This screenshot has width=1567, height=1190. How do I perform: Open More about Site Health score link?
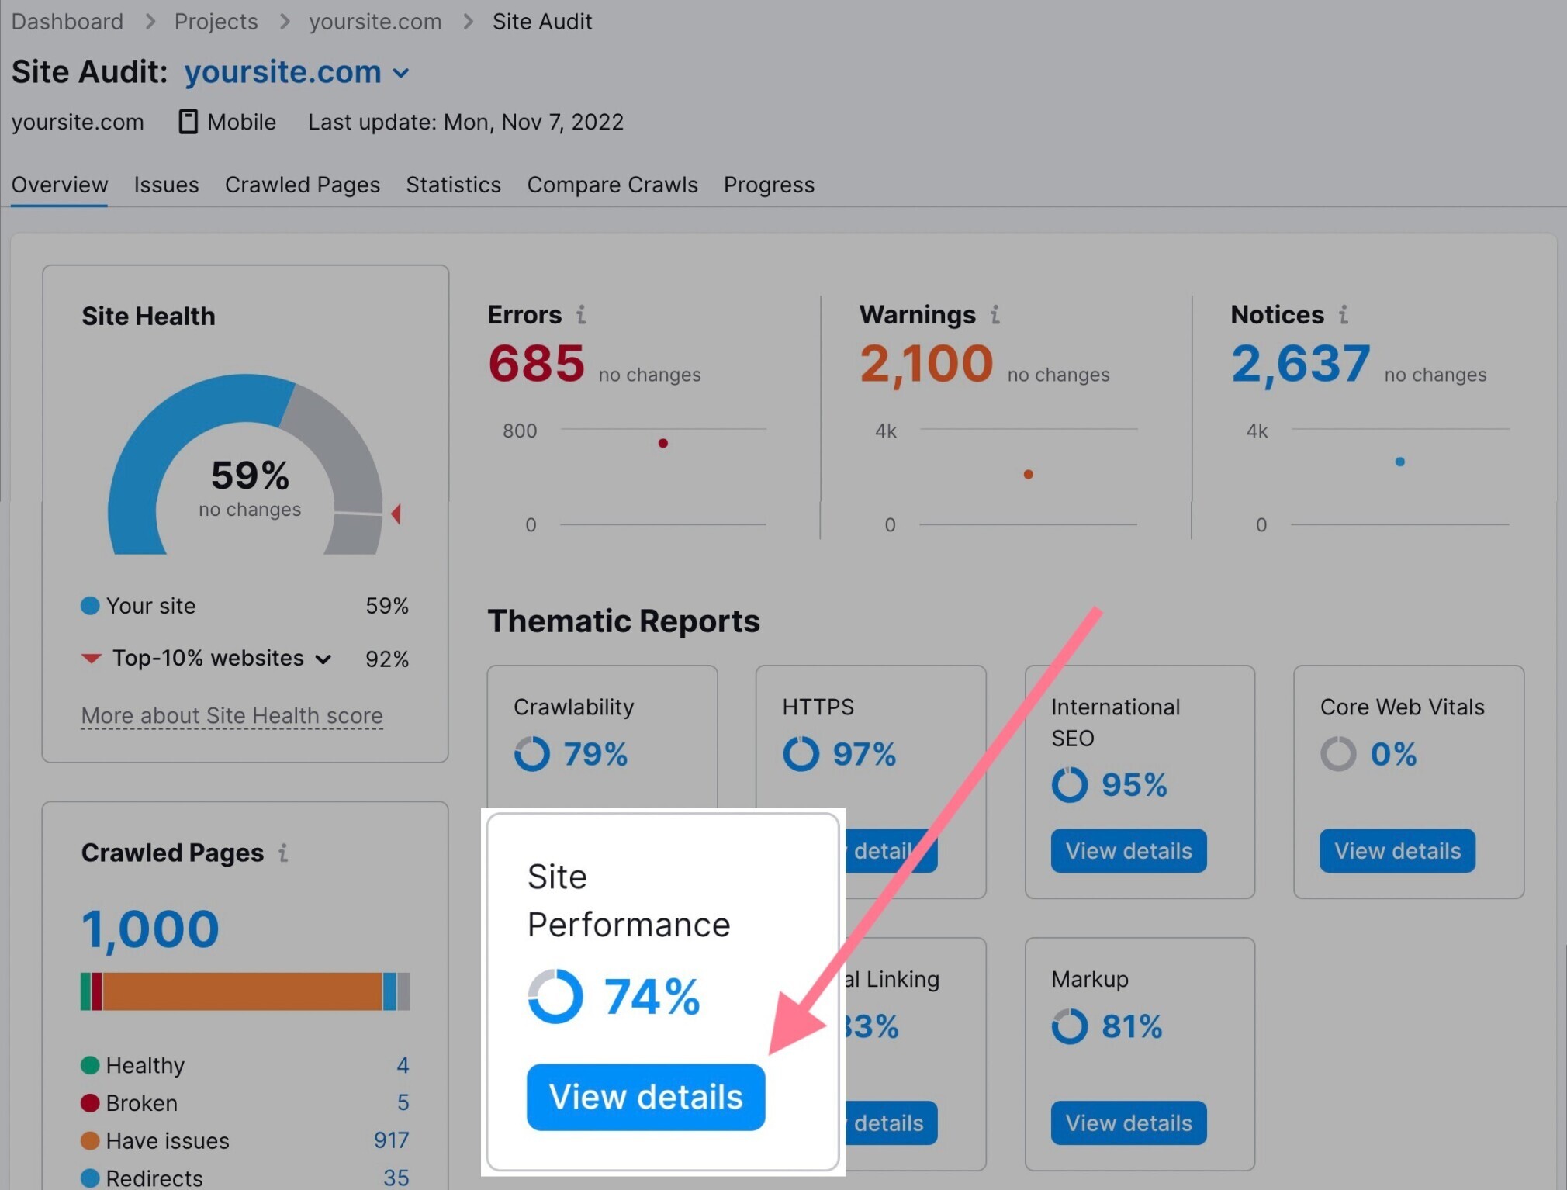pyautogui.click(x=231, y=715)
